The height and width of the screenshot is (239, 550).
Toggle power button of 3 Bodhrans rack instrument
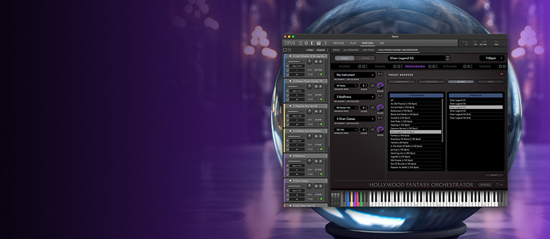[x=290, y=156]
